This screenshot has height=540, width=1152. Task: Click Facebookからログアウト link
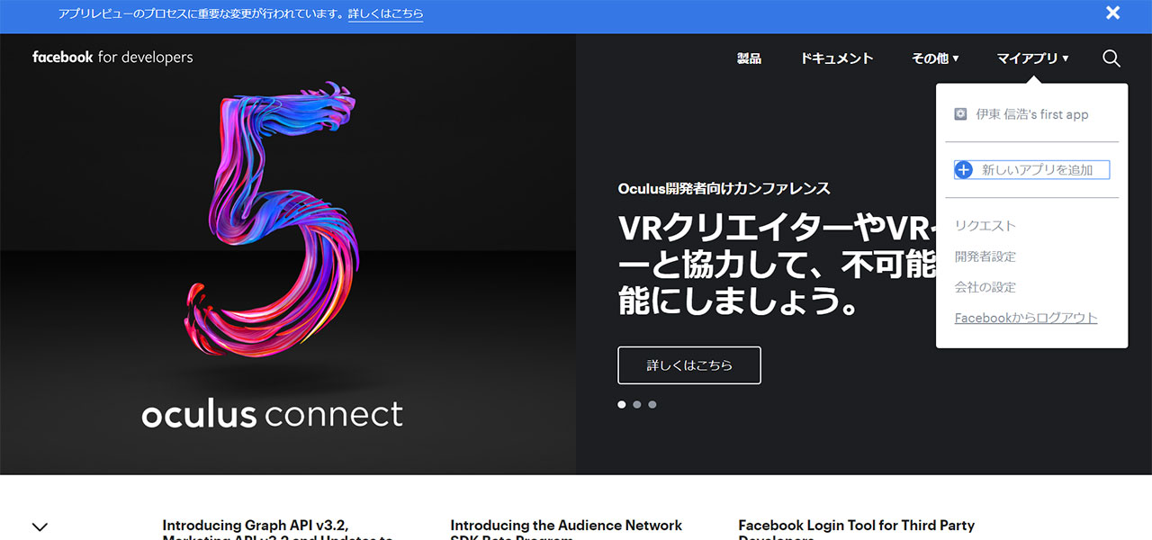click(x=1026, y=318)
